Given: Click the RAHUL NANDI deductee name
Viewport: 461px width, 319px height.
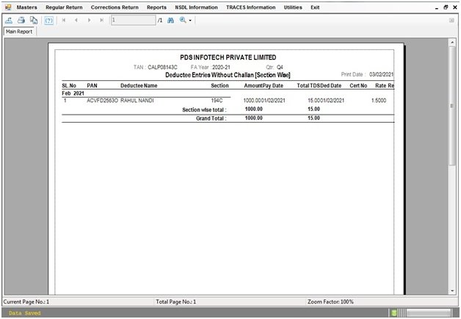Looking at the screenshot, I should (137, 101).
